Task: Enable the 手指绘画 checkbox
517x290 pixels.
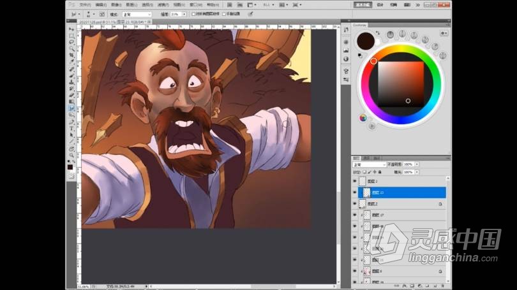Action: tap(224, 14)
